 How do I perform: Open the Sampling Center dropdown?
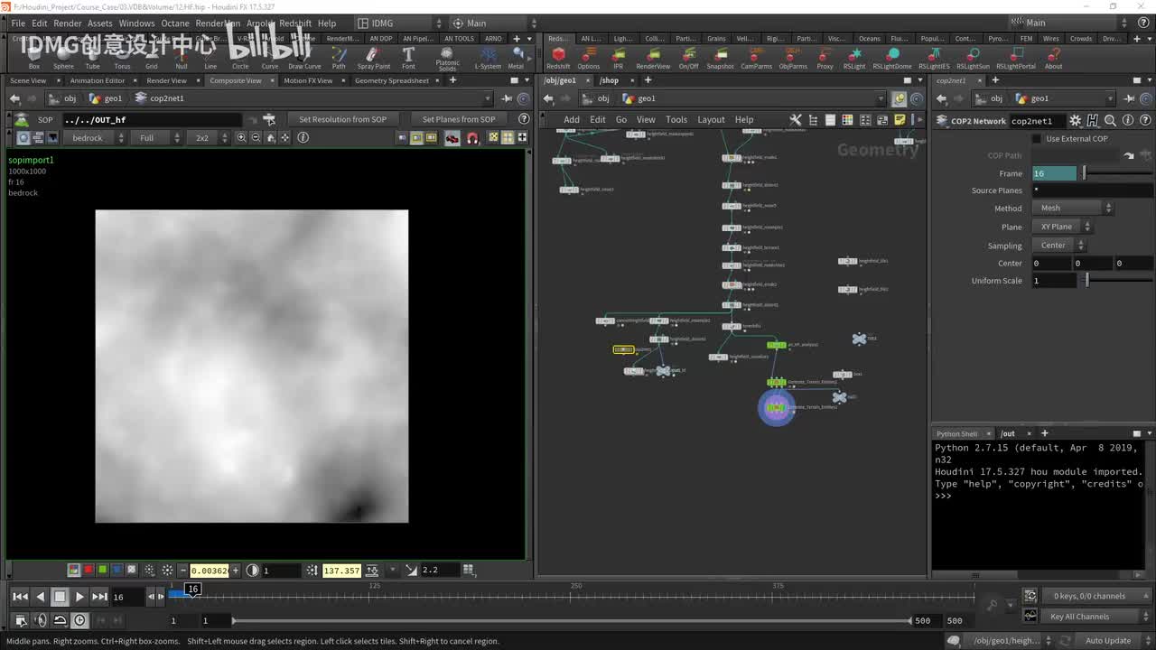1060,246
